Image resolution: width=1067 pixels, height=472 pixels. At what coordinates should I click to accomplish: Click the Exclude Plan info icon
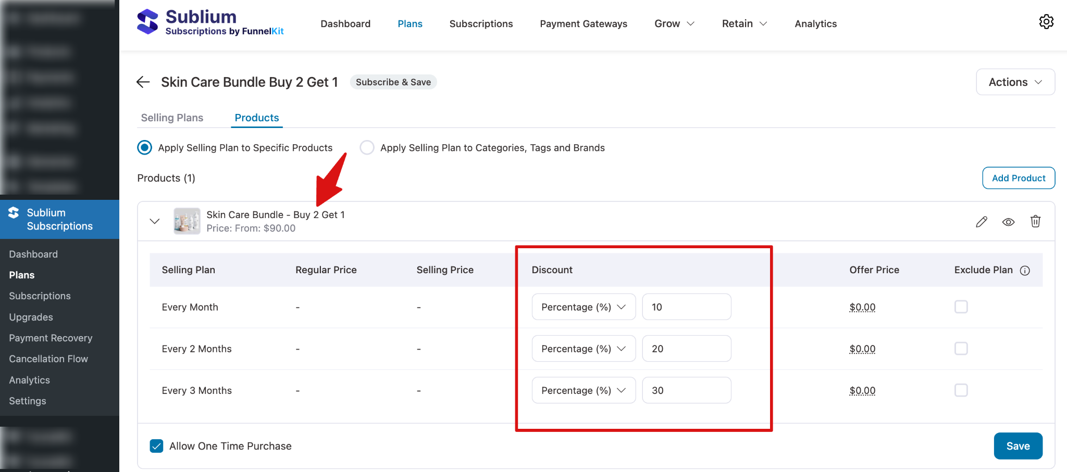click(x=1025, y=271)
